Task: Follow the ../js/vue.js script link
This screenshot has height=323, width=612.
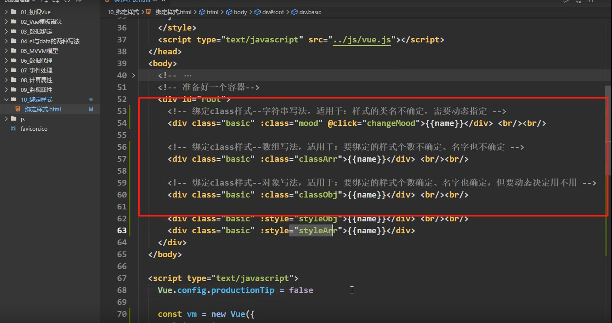Action: click(x=362, y=40)
